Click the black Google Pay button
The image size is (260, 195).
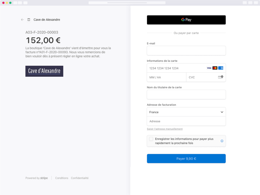pos(186,20)
